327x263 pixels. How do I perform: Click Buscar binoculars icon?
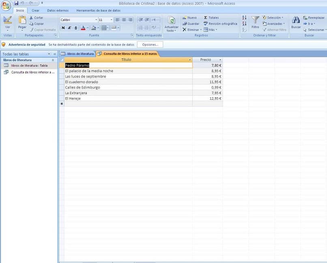(296, 20)
